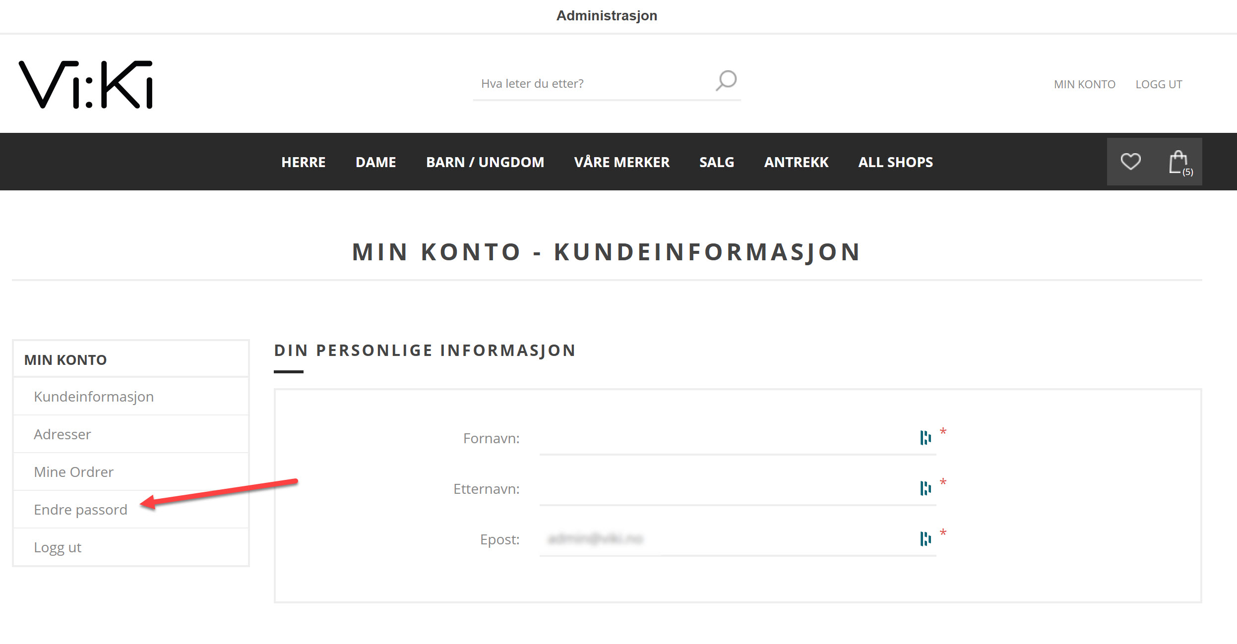View the SALG page
The height and width of the screenshot is (644, 1237).
tap(717, 162)
